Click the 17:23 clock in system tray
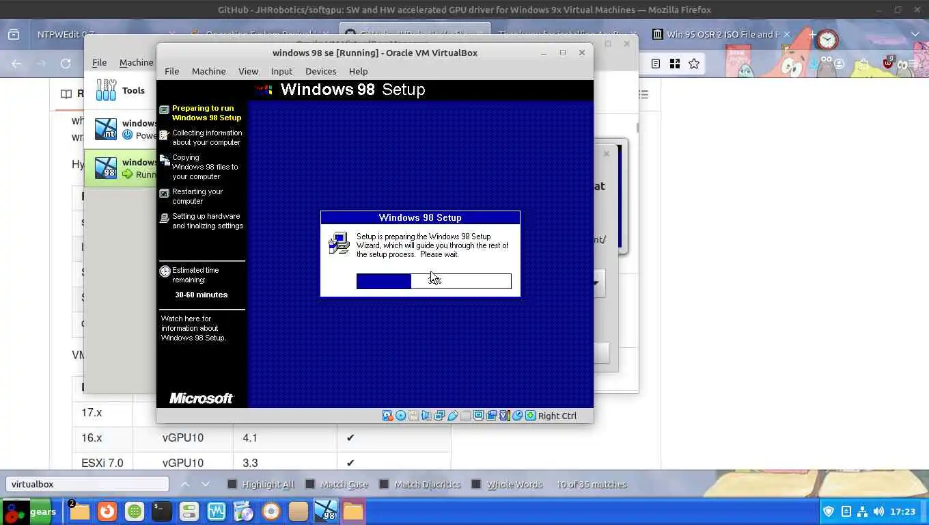The image size is (929, 525). (903, 511)
